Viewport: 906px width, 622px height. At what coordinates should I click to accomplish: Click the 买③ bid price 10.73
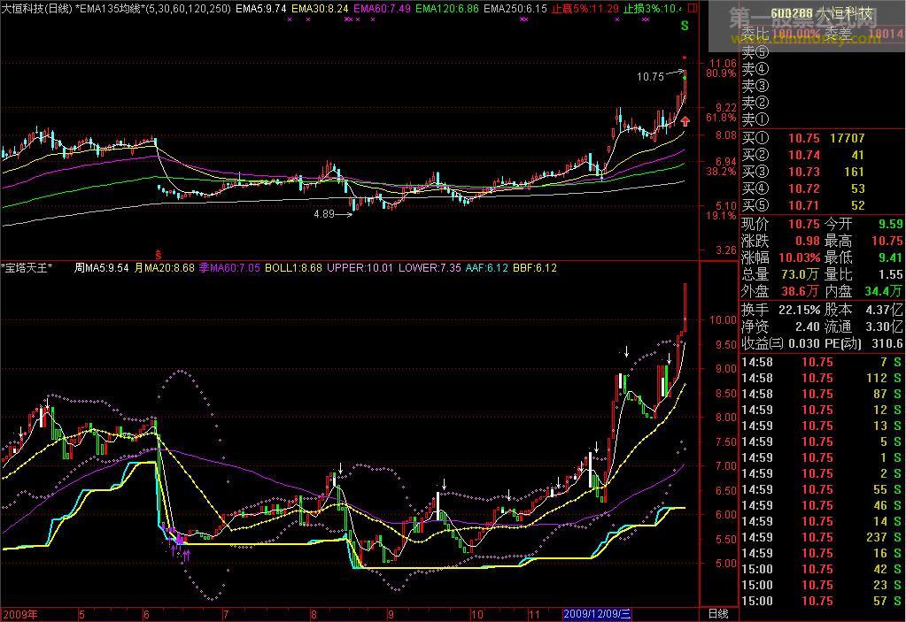coord(804,172)
